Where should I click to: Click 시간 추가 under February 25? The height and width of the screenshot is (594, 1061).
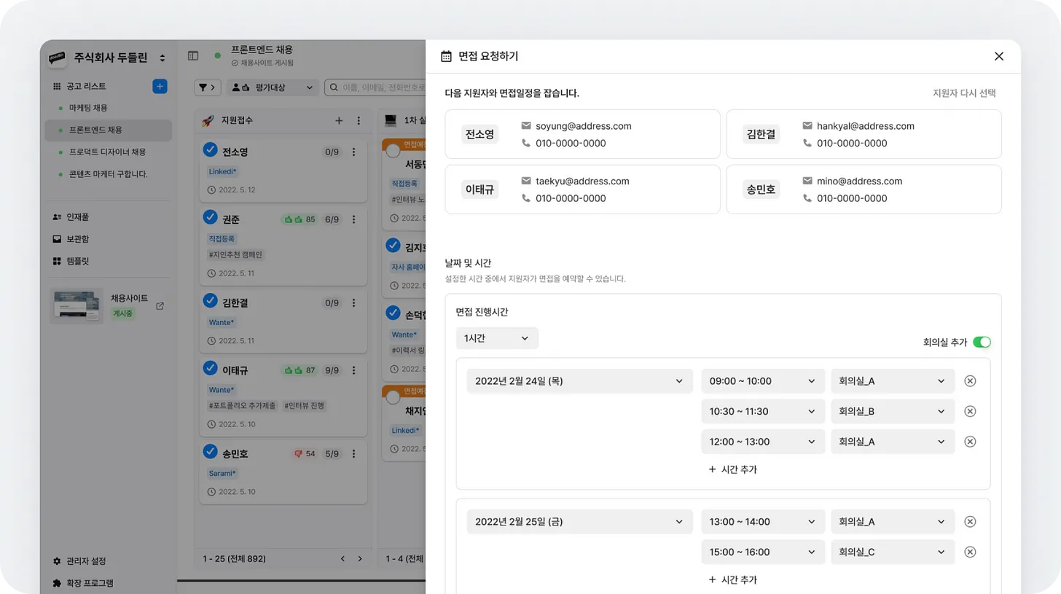click(732, 579)
